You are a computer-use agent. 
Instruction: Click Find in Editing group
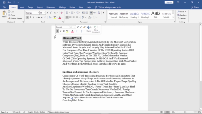[181, 12]
